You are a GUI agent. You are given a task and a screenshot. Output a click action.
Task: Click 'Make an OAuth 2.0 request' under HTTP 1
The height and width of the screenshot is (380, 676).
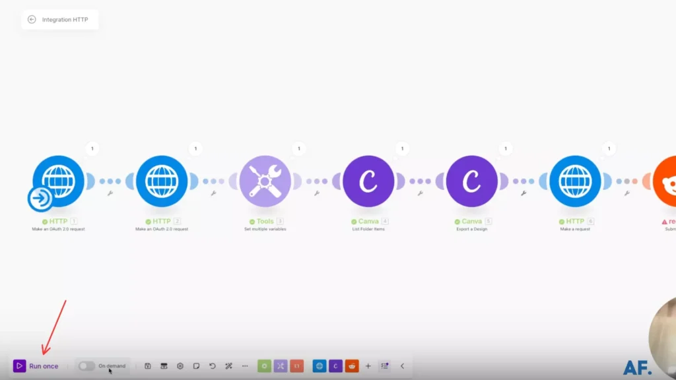pos(59,229)
